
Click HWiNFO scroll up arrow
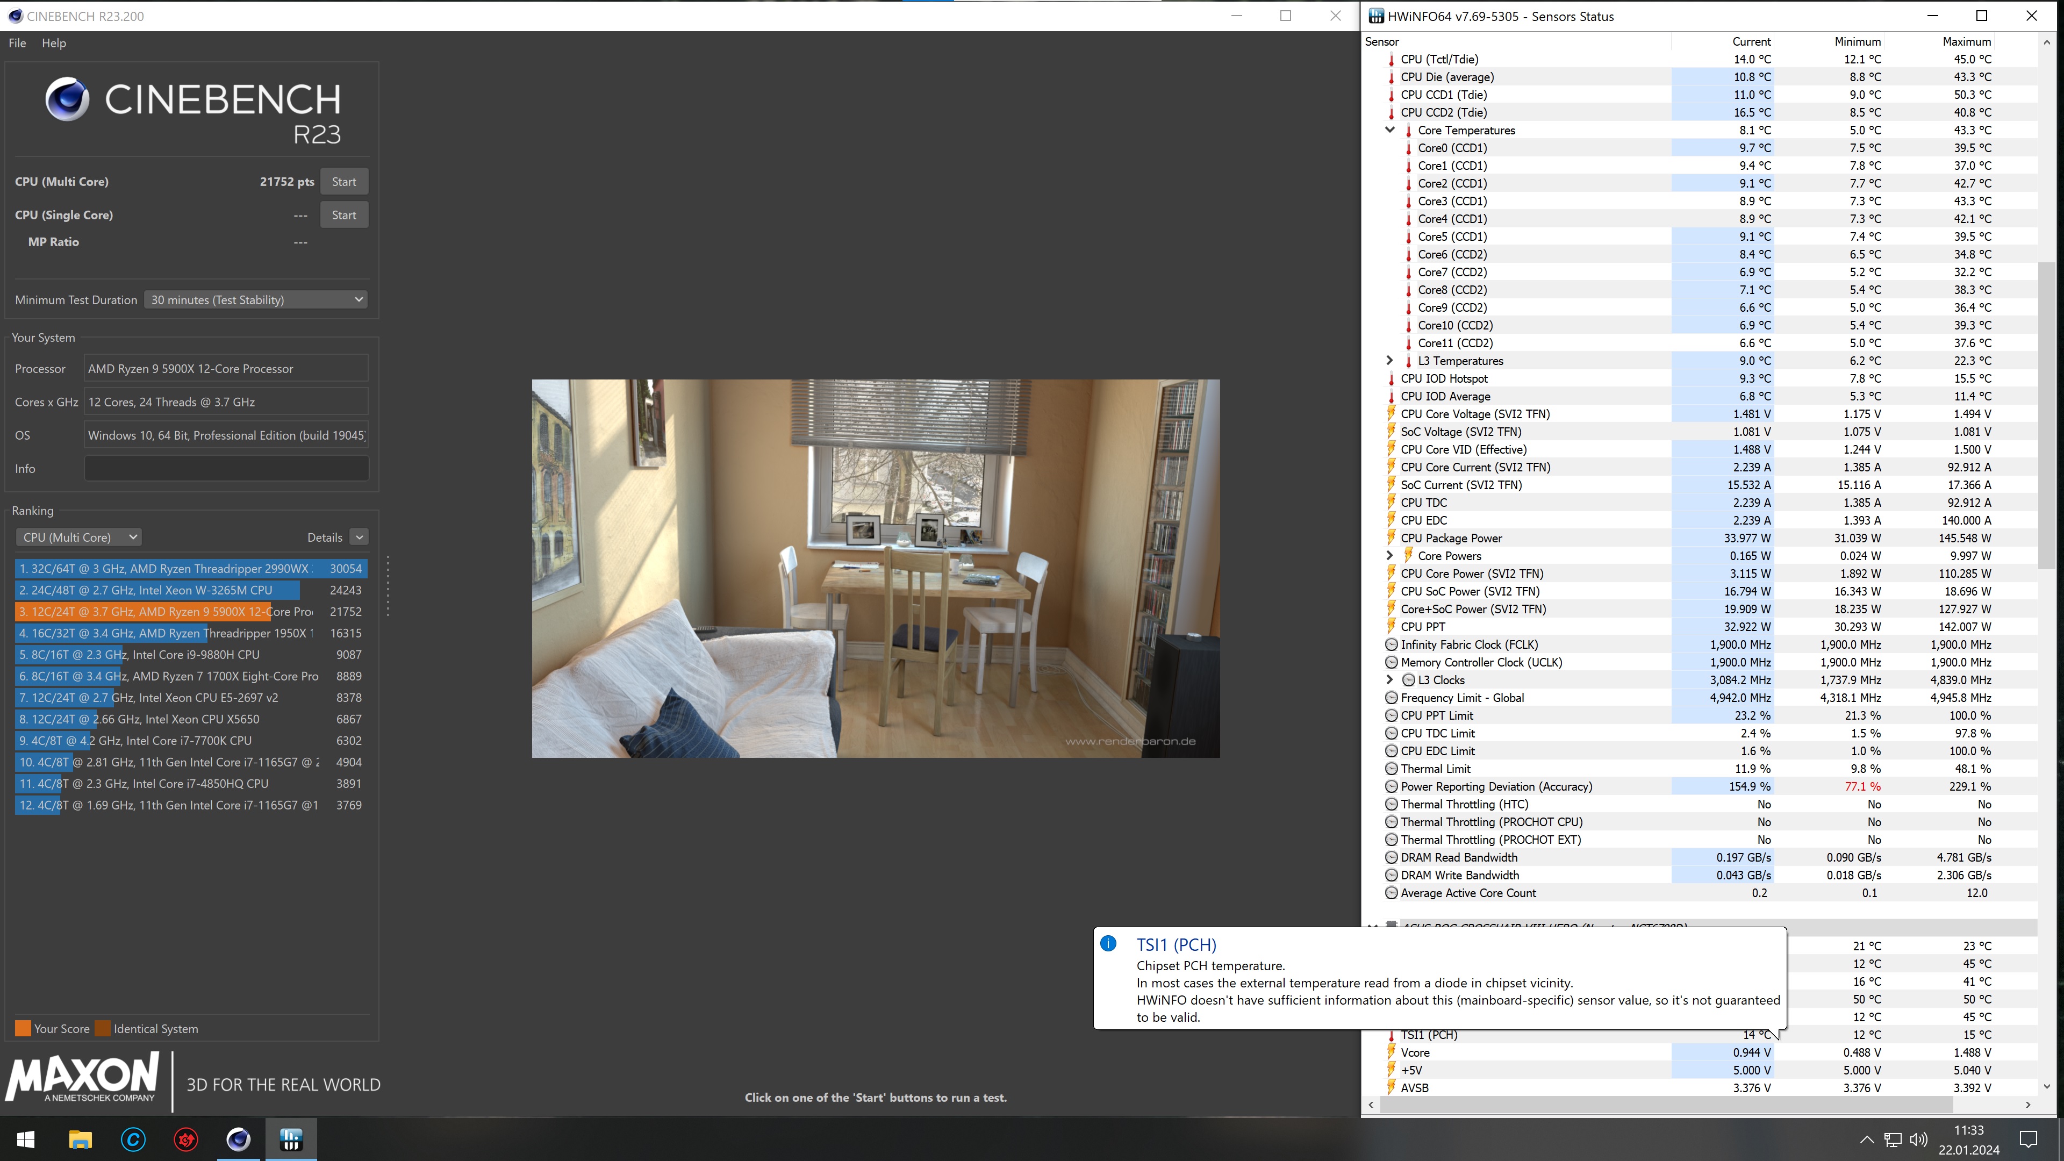(2047, 42)
